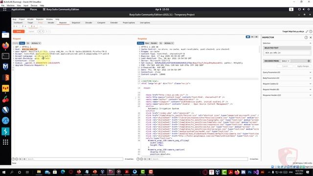This screenshot has height=176, width=313.
Task: Open Firefox from the Kali dock
Action: [x=5, y=45]
